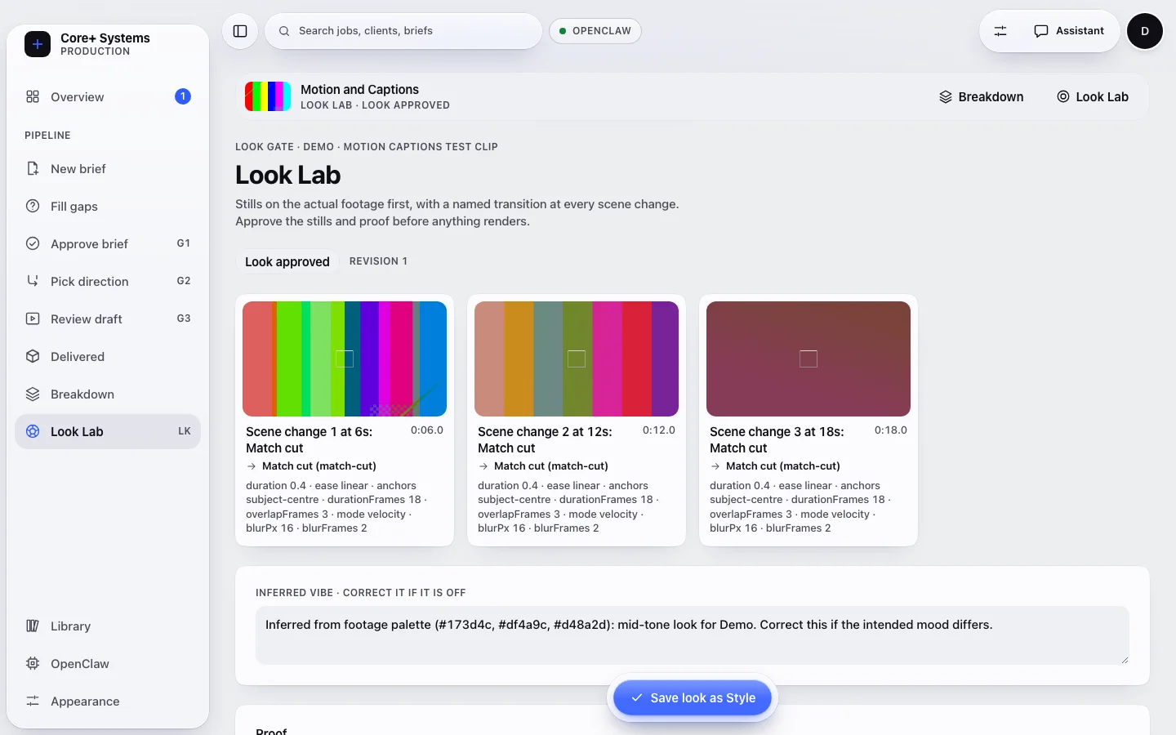Click the 0:06.0 timestamp on scene 1
This screenshot has height=735, width=1176.
pos(427,430)
